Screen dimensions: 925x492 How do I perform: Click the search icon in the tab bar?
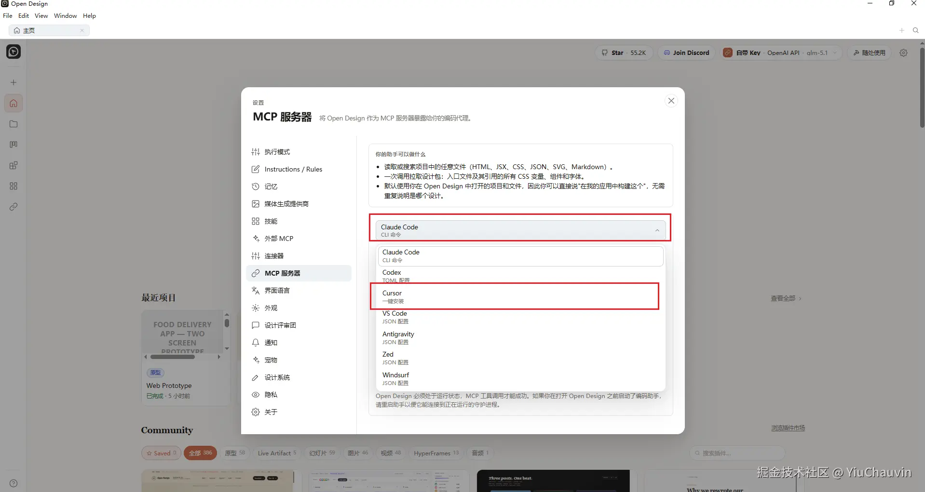[916, 30]
